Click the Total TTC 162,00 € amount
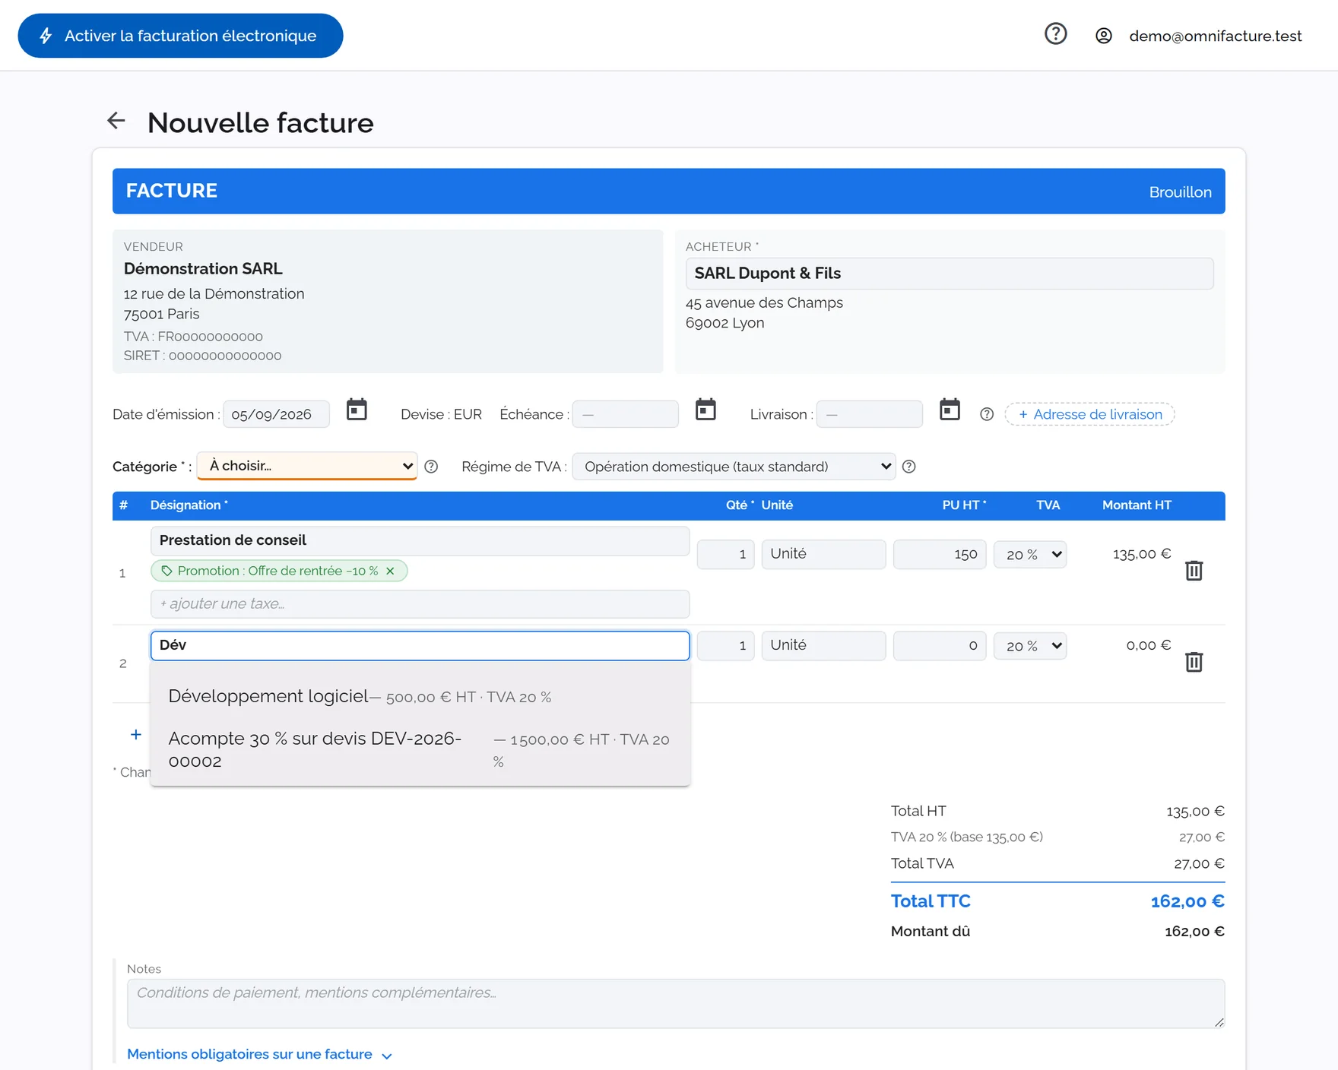Viewport: 1338px width, 1070px height. pos(1187,901)
